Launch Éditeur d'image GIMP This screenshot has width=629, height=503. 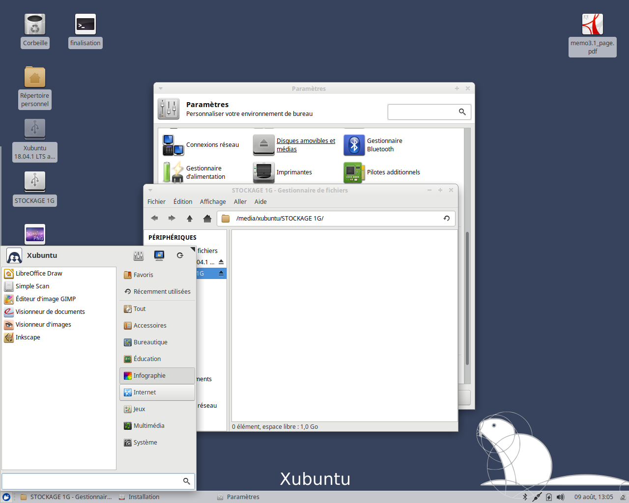(x=59, y=299)
